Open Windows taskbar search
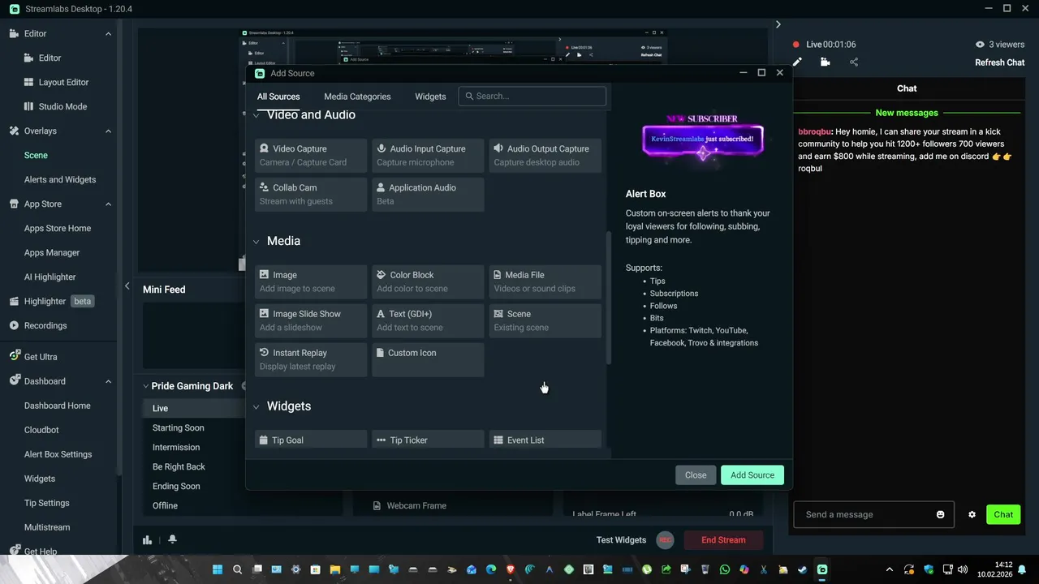The height and width of the screenshot is (584, 1039). pos(237,569)
